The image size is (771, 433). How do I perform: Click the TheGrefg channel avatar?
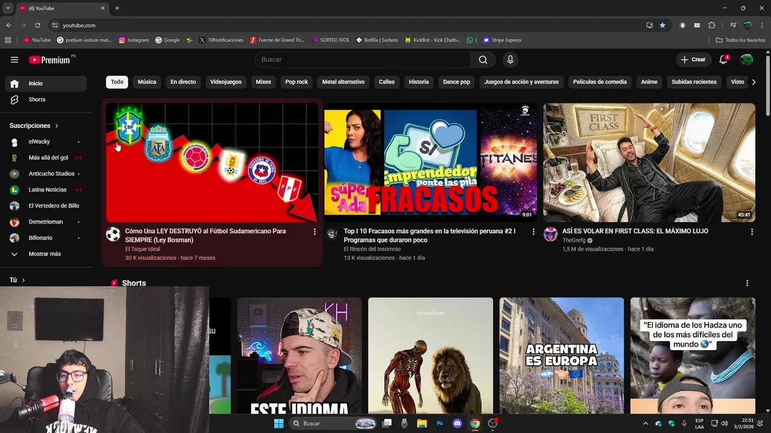click(551, 235)
